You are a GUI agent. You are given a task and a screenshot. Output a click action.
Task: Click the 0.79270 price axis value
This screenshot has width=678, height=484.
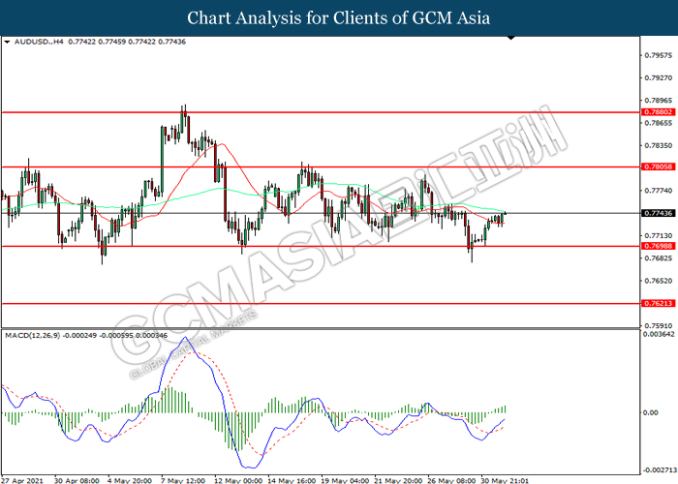click(659, 77)
